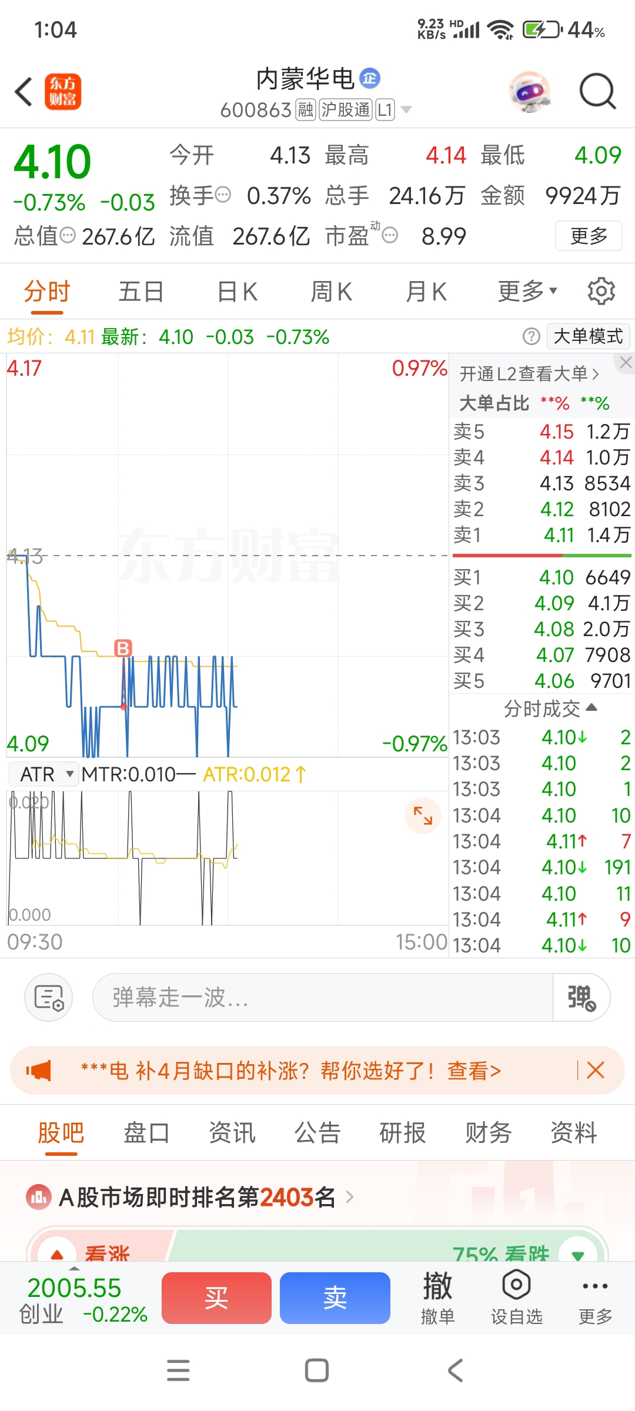Open the 更多 chart period dropdown
The image size is (635, 1411).
[x=527, y=291]
